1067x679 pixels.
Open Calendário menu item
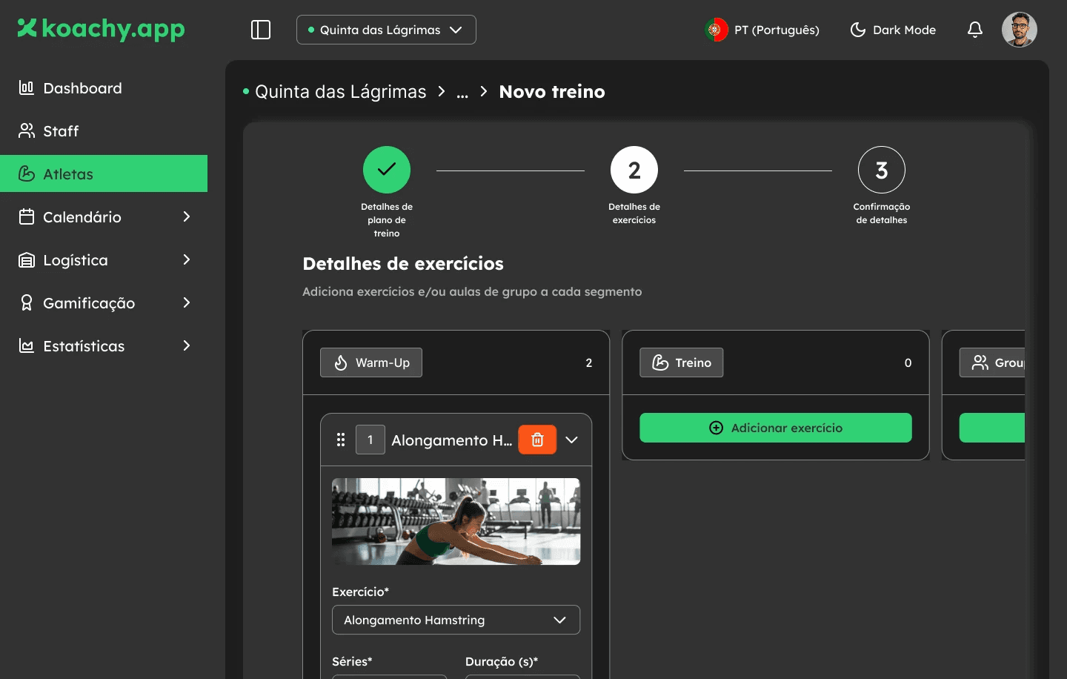point(104,216)
